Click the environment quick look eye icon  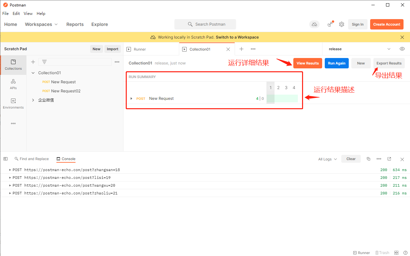(402, 49)
